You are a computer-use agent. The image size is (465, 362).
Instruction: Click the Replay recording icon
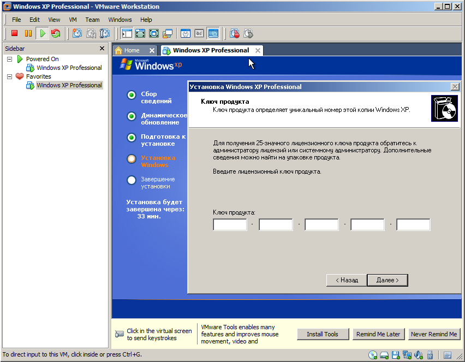(x=248, y=33)
